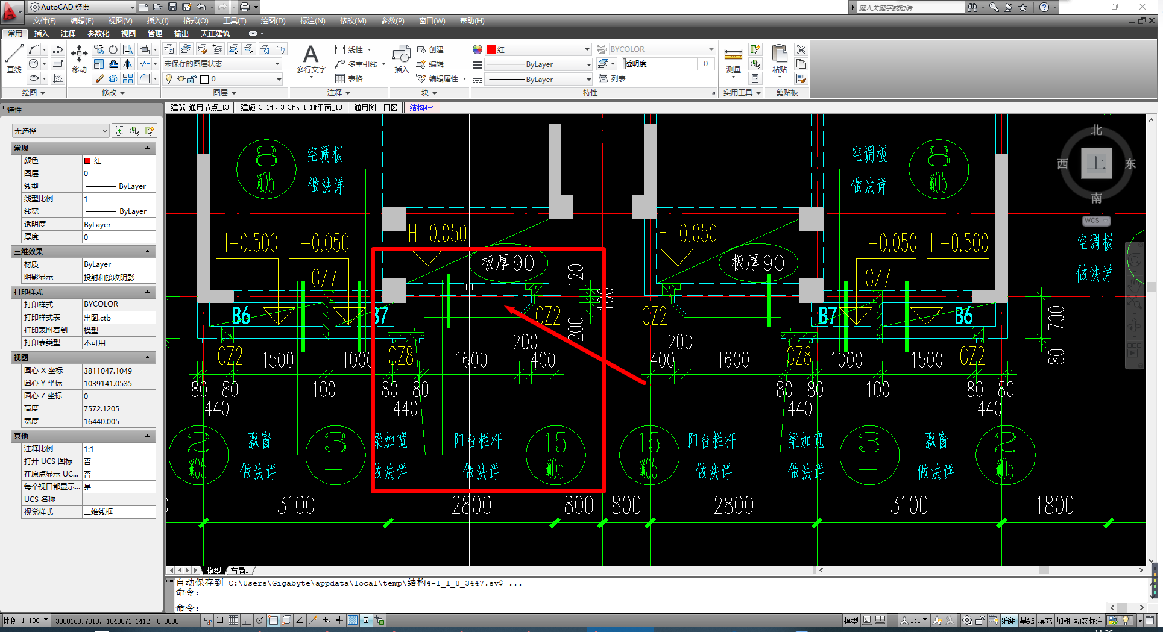Click the Measure (测量) tool
This screenshot has height=632, width=1163.
733,60
